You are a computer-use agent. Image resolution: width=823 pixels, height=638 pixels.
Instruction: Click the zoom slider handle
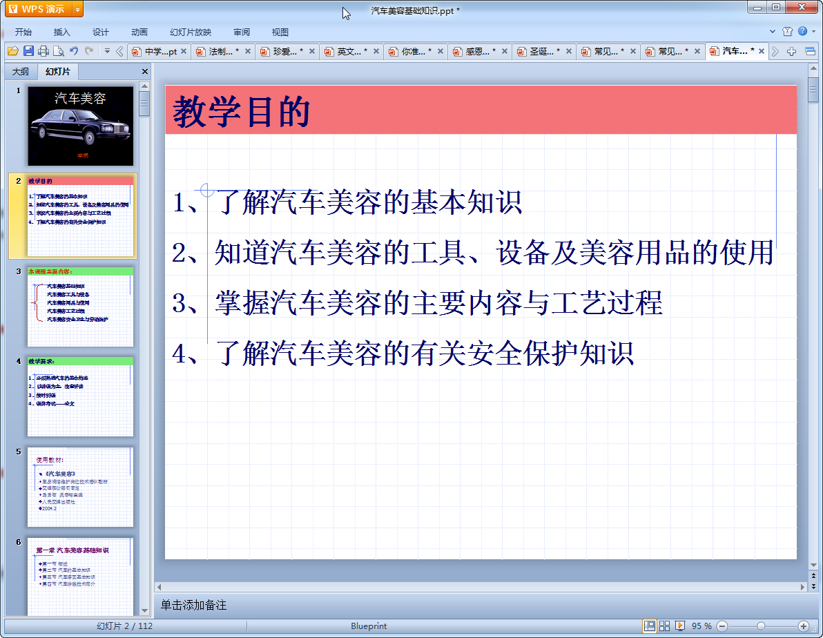click(761, 626)
